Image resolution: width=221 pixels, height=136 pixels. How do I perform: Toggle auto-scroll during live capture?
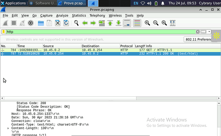tap(127, 23)
